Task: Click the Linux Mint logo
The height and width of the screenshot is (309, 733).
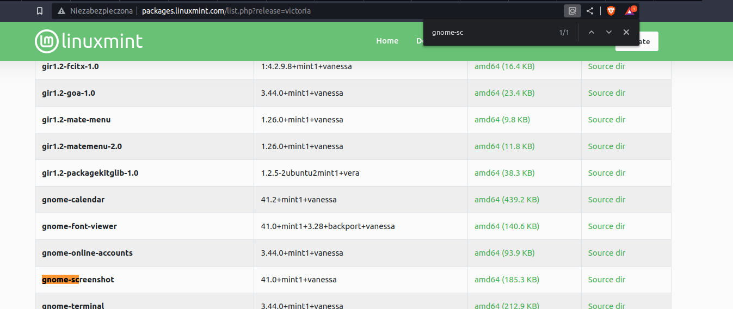Action: 89,41
